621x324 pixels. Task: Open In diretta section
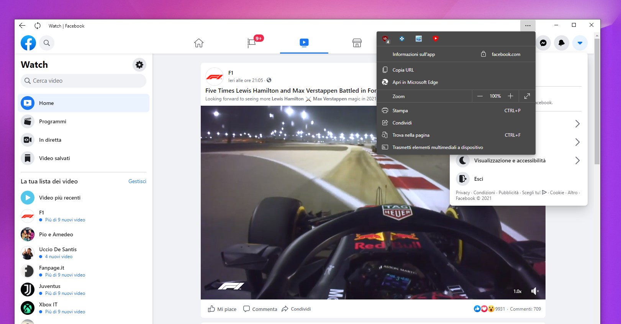point(84,140)
